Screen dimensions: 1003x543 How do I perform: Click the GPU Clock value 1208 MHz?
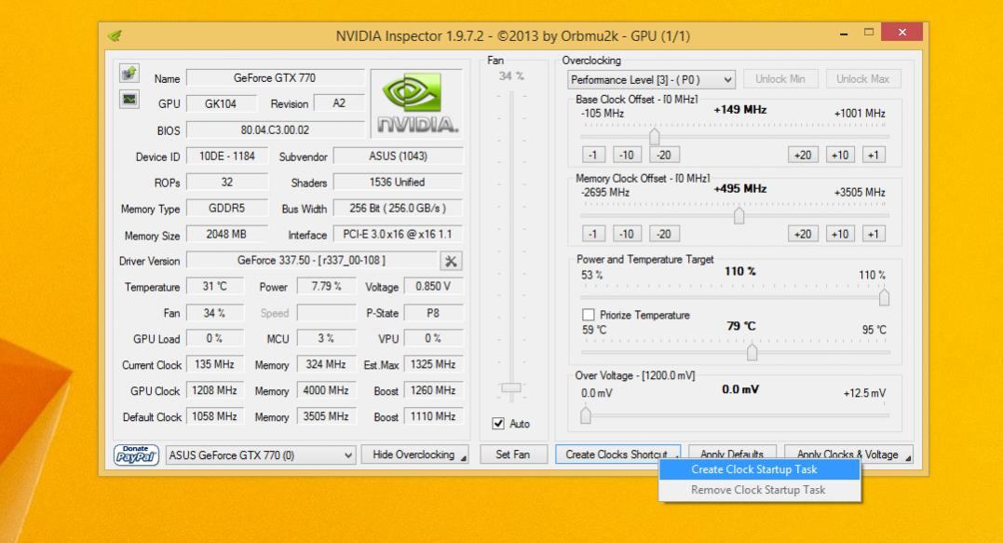pyautogui.click(x=214, y=391)
